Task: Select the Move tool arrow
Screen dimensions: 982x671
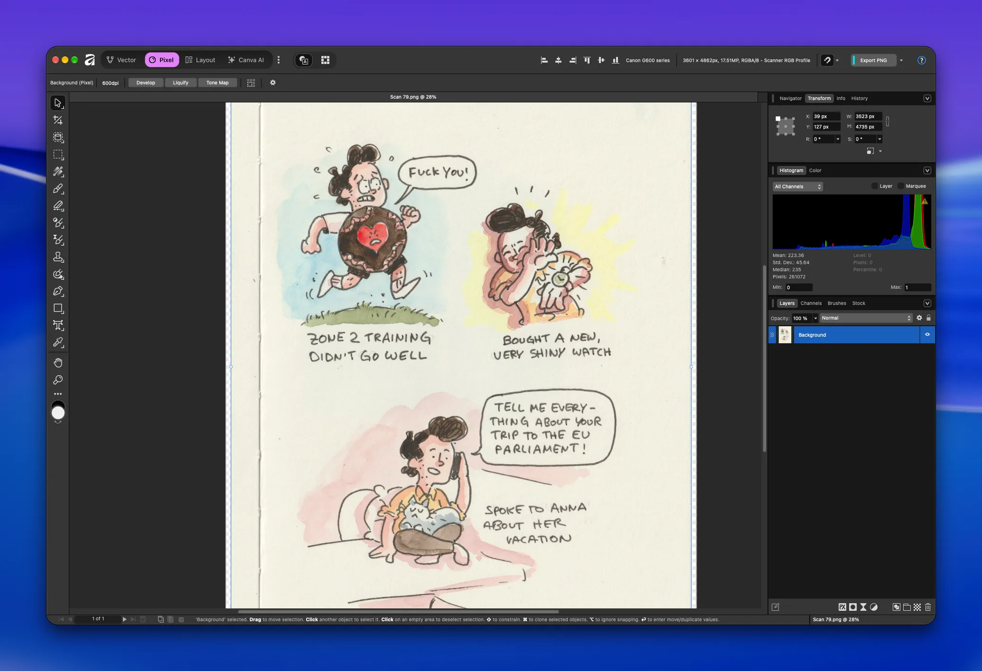Action: click(58, 103)
